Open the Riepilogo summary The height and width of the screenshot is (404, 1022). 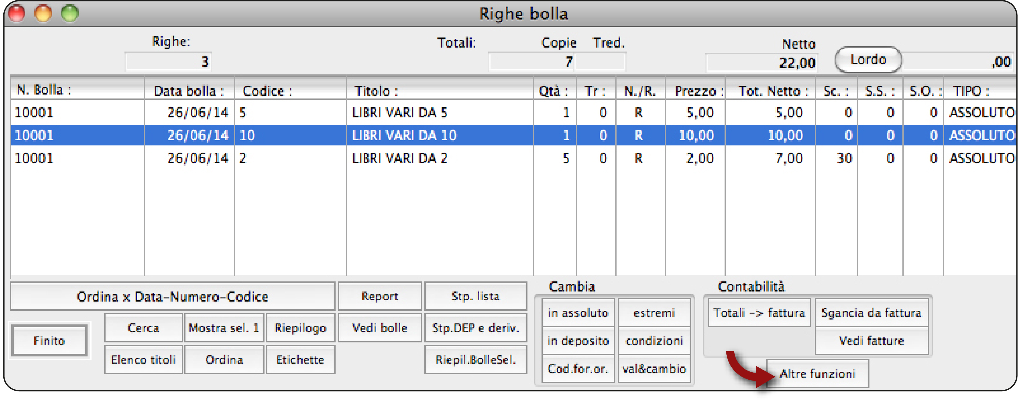(x=300, y=327)
